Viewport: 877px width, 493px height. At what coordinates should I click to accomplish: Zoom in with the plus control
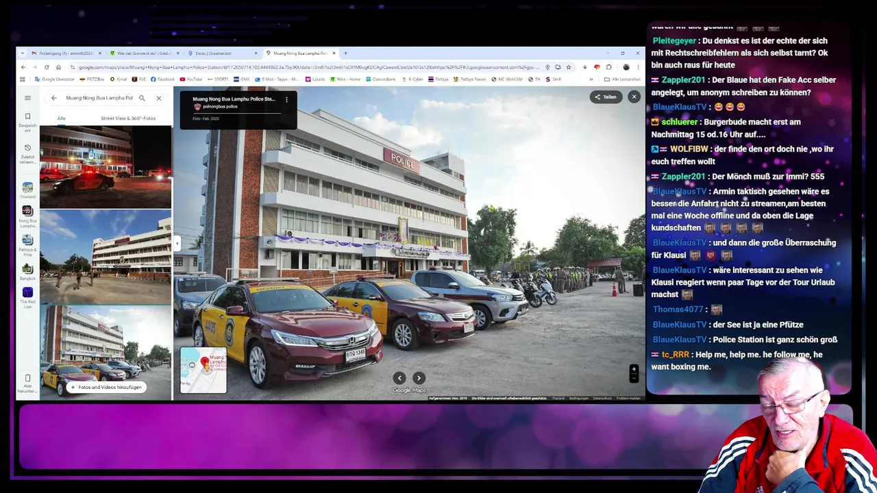tap(634, 369)
